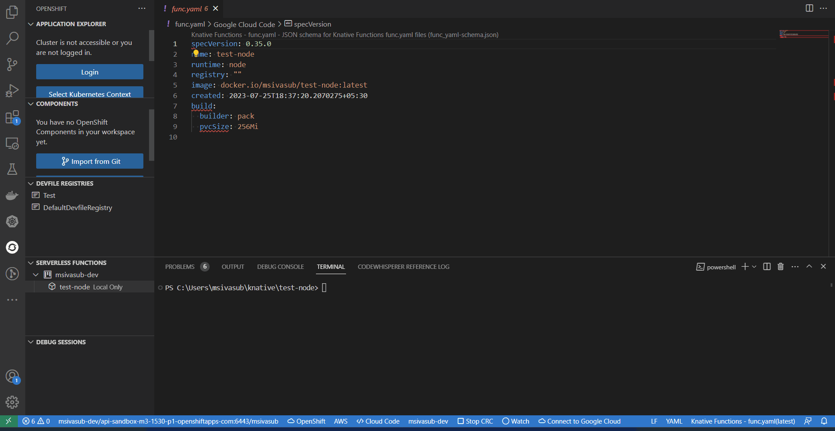Select the test-node function item
The image size is (835, 431).
[x=75, y=287]
